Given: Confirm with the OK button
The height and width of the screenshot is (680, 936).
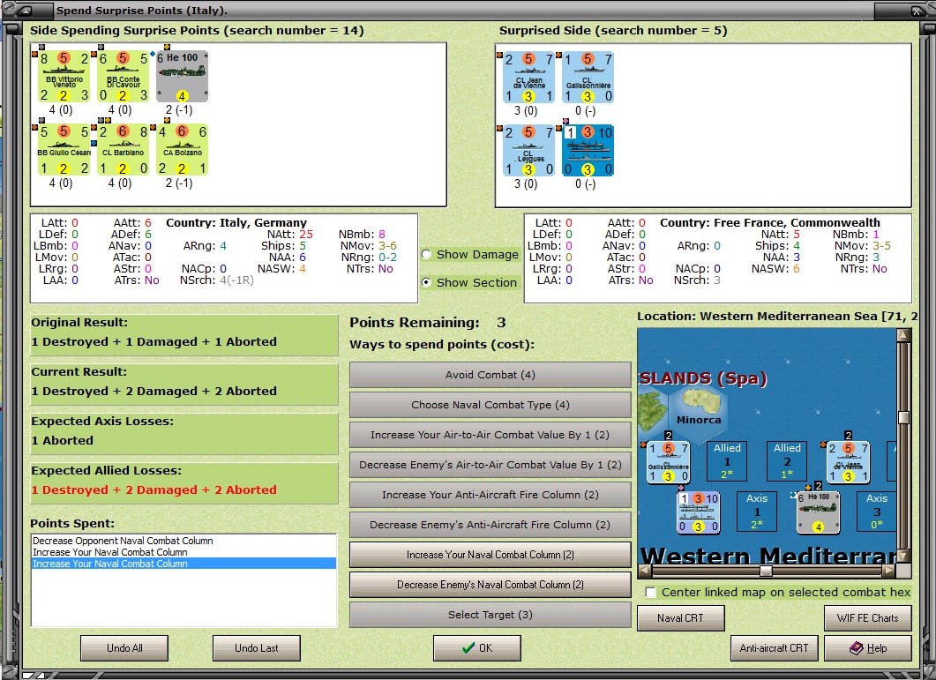Looking at the screenshot, I should (x=477, y=647).
